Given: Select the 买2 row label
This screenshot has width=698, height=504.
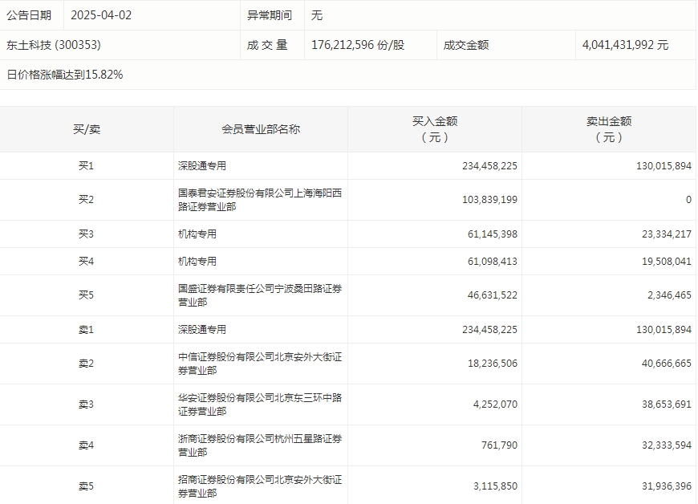Looking at the screenshot, I should pos(87,200).
